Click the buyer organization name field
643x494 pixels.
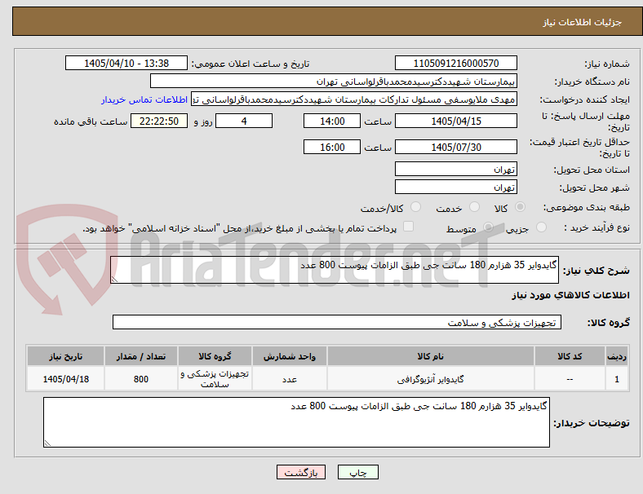(x=334, y=81)
